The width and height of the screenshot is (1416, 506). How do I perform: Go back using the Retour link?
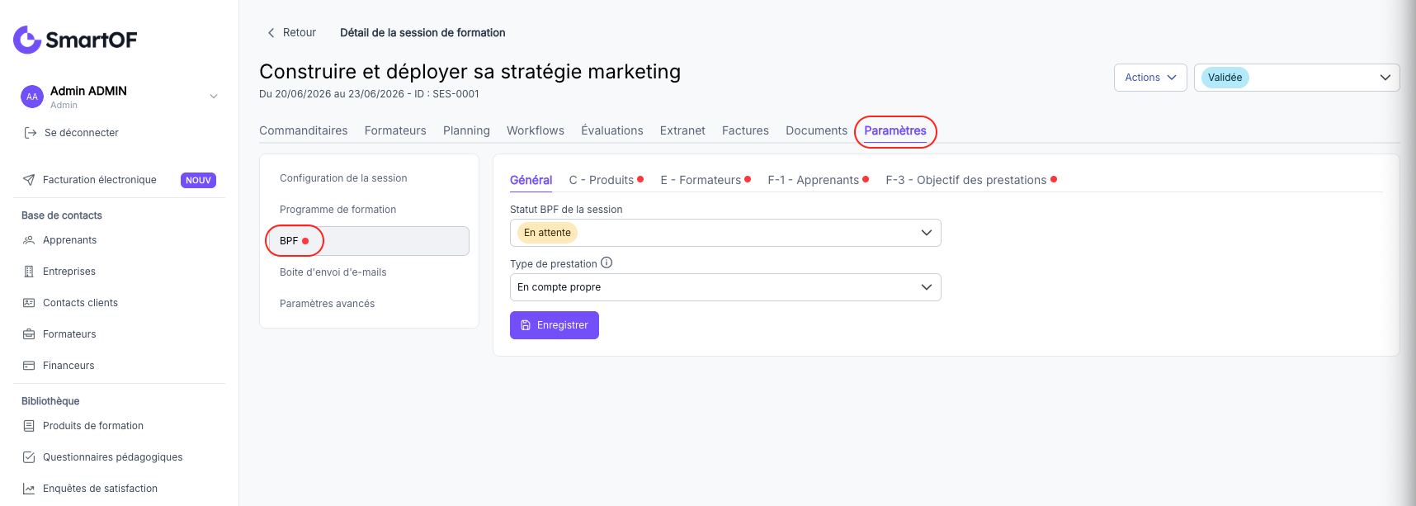[x=291, y=33]
